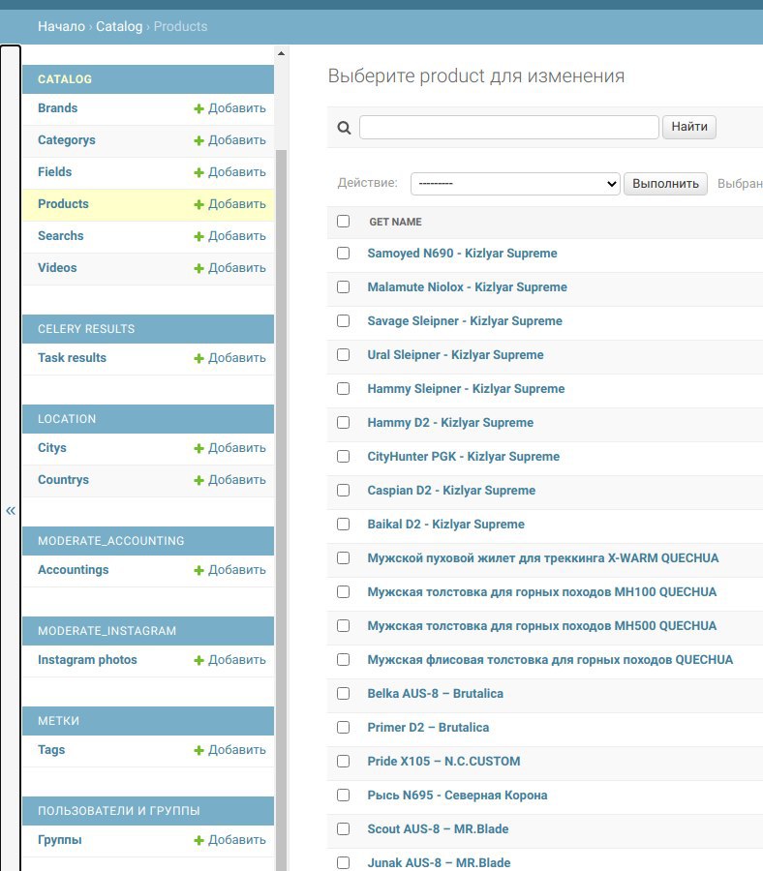
Task: Tick checkbox for Hammy D2
Action: pos(344,423)
